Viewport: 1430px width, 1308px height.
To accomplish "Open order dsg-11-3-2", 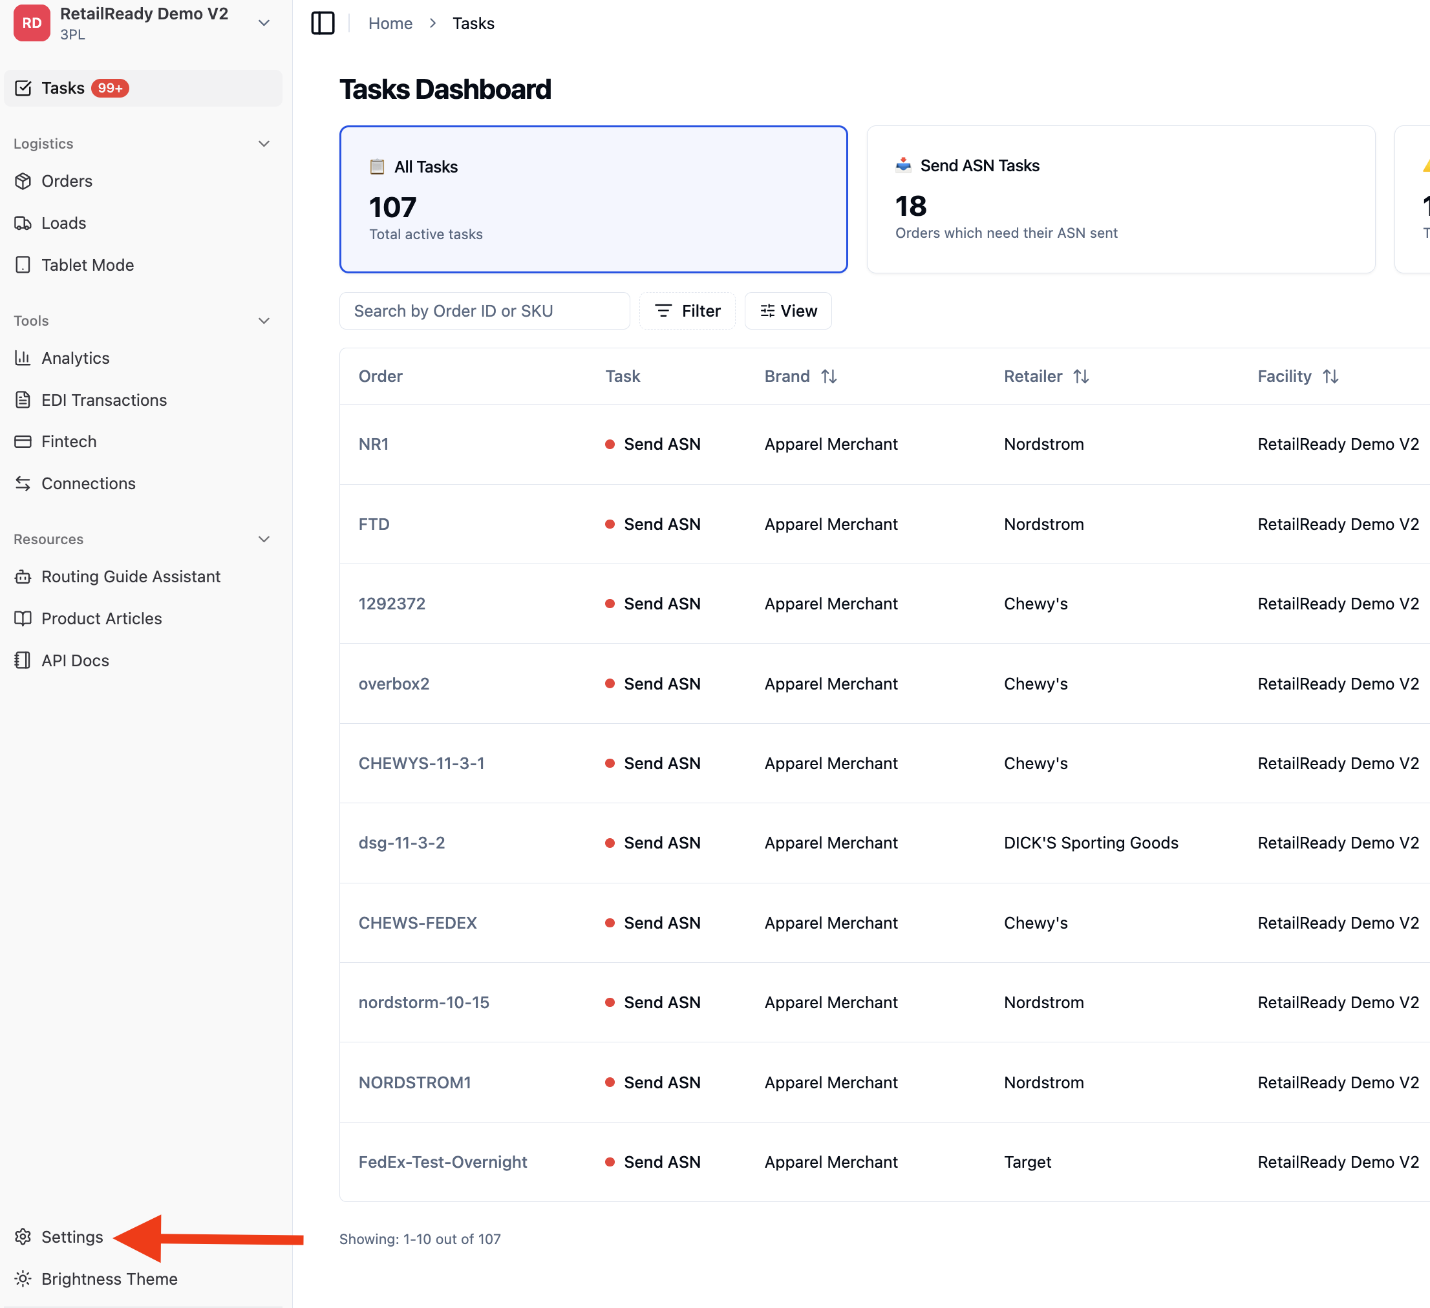I will 401,842.
